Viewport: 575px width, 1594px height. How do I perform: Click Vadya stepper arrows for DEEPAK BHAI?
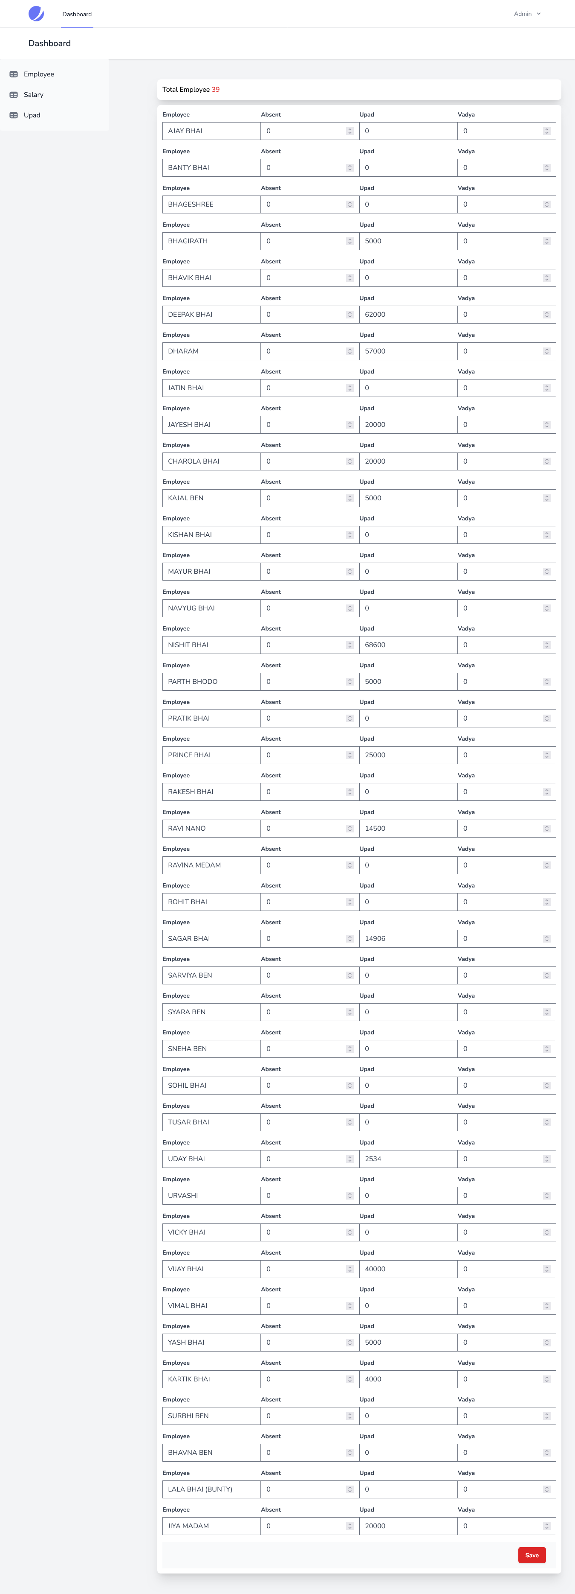click(546, 314)
